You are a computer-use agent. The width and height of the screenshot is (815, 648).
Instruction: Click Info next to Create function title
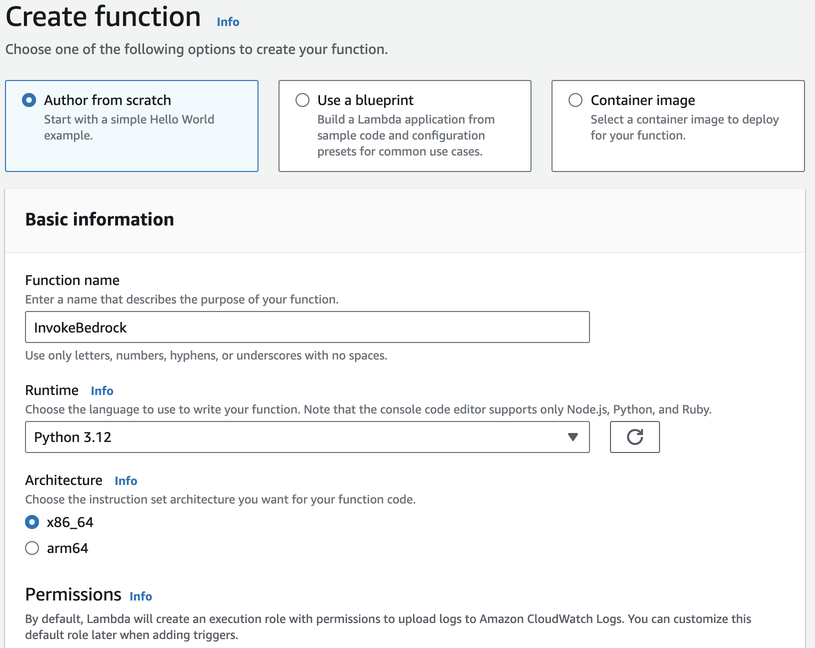click(227, 21)
